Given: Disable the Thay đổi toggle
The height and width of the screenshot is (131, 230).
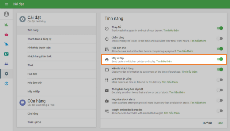Looking at the screenshot, I should [x=220, y=28].
